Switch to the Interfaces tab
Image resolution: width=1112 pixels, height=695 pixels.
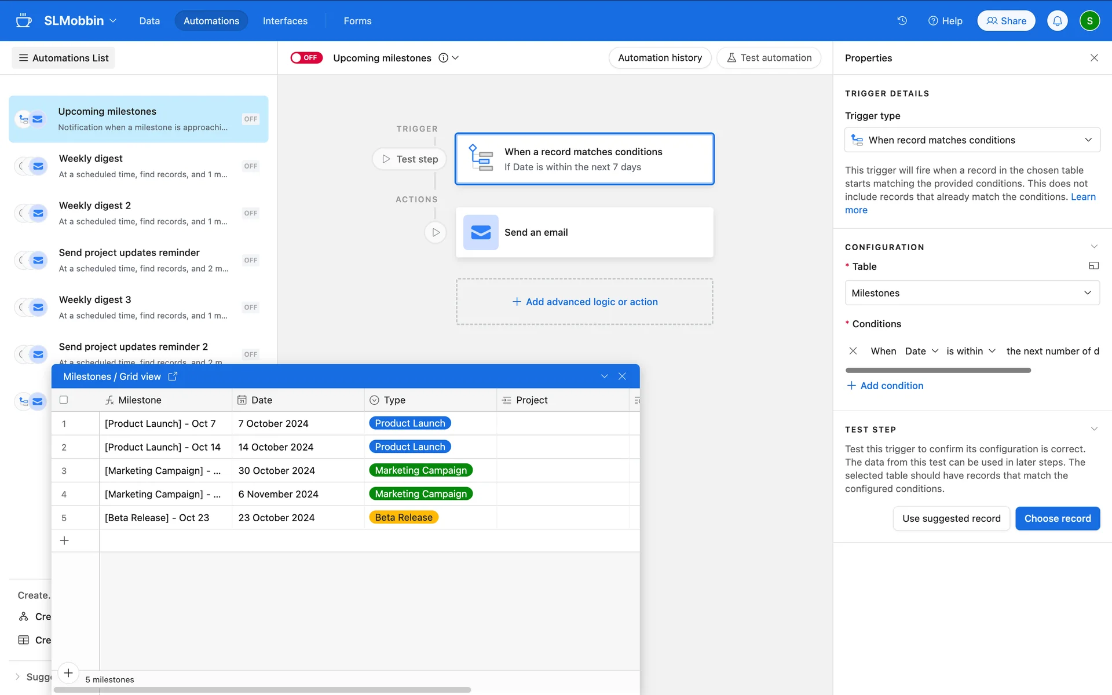point(285,21)
